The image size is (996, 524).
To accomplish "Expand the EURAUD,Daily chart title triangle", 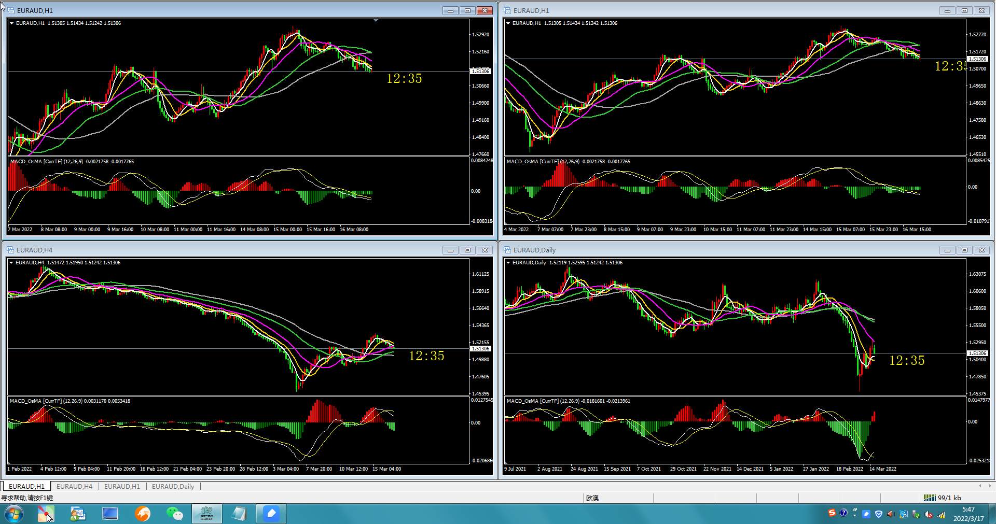I will point(508,263).
